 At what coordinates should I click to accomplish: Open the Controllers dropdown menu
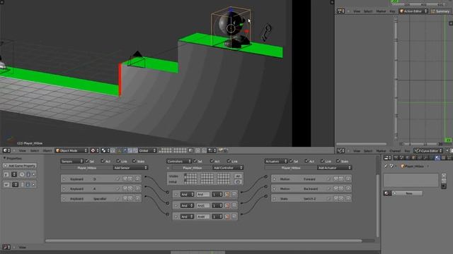tap(179, 161)
